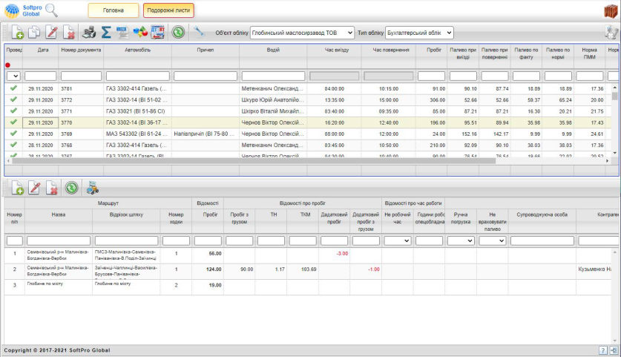621x357 pixels.
Task: Edit selected waybill in top toolbar
Action: click(x=51, y=32)
